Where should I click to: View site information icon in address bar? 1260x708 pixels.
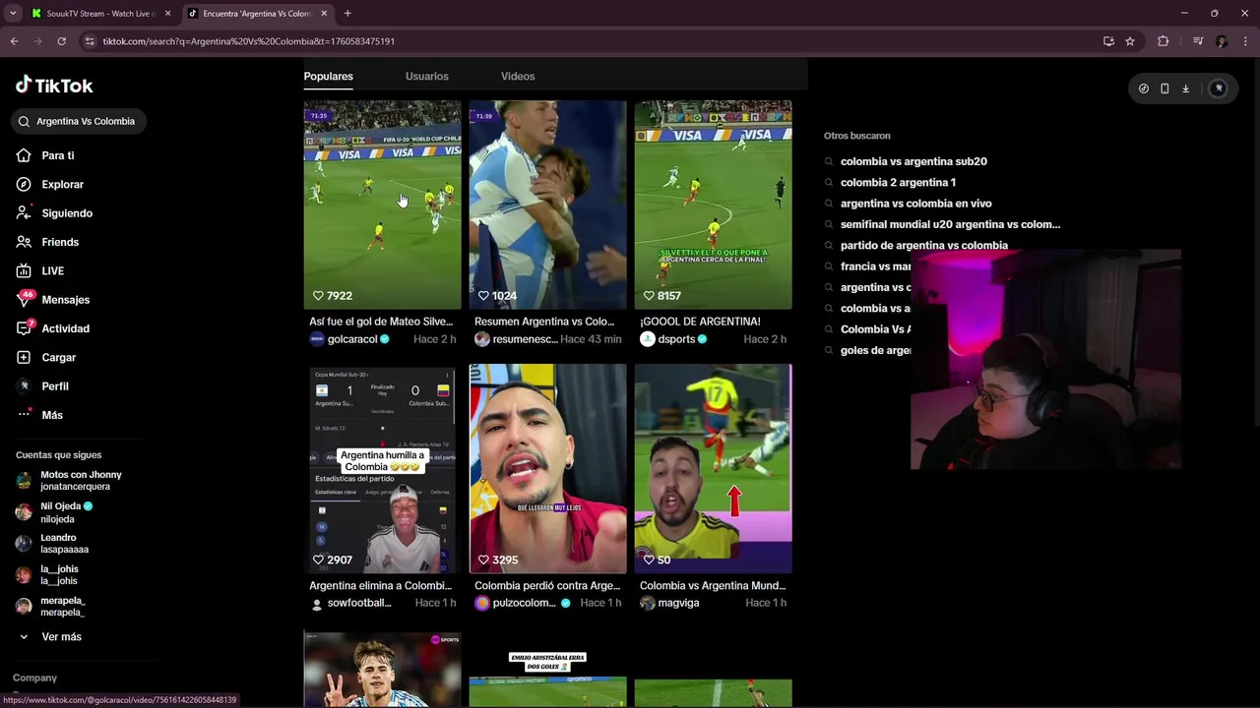click(x=90, y=41)
